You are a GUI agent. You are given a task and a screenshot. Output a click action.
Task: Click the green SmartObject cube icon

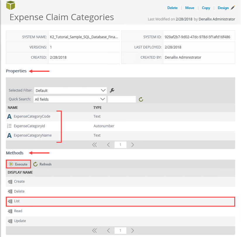click(x=11, y=5)
